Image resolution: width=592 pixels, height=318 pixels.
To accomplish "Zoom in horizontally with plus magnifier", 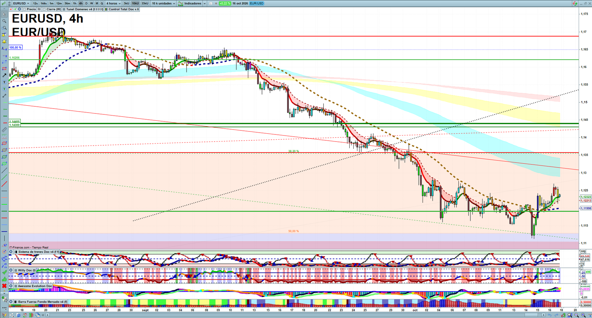I will click(583, 315).
